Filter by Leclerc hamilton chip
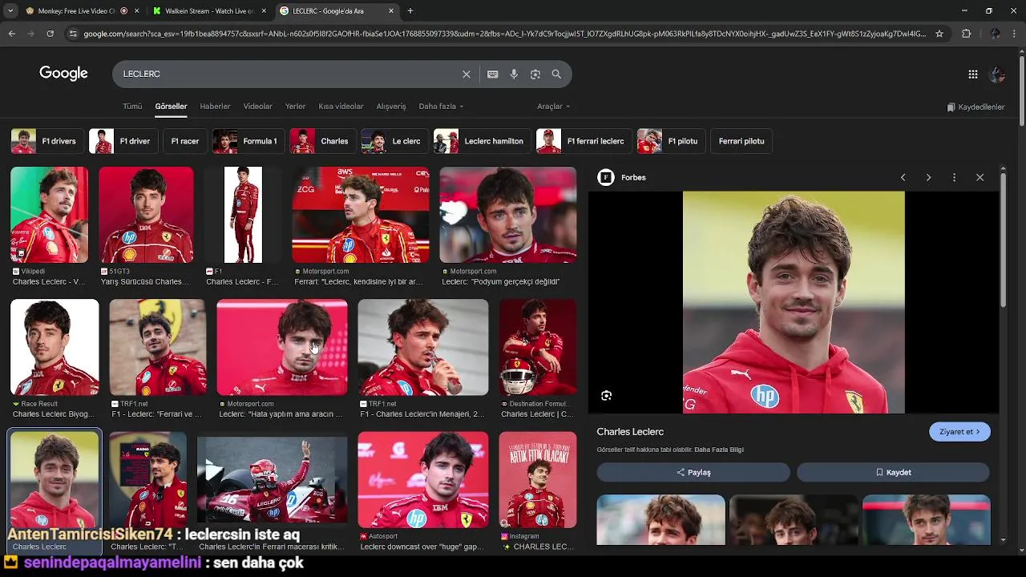 pos(481,141)
